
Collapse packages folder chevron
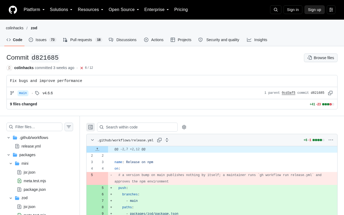[x=9, y=155]
